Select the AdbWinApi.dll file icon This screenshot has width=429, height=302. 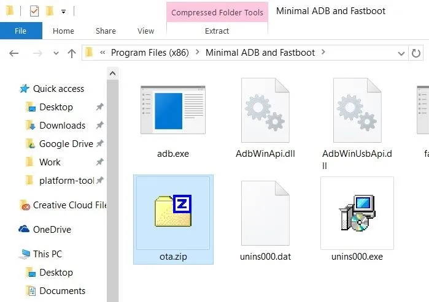tap(265, 110)
